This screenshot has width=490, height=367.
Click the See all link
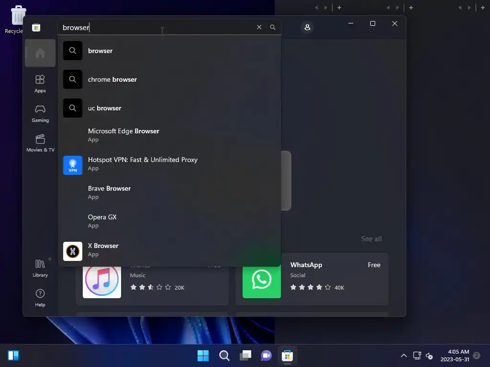[371, 239]
